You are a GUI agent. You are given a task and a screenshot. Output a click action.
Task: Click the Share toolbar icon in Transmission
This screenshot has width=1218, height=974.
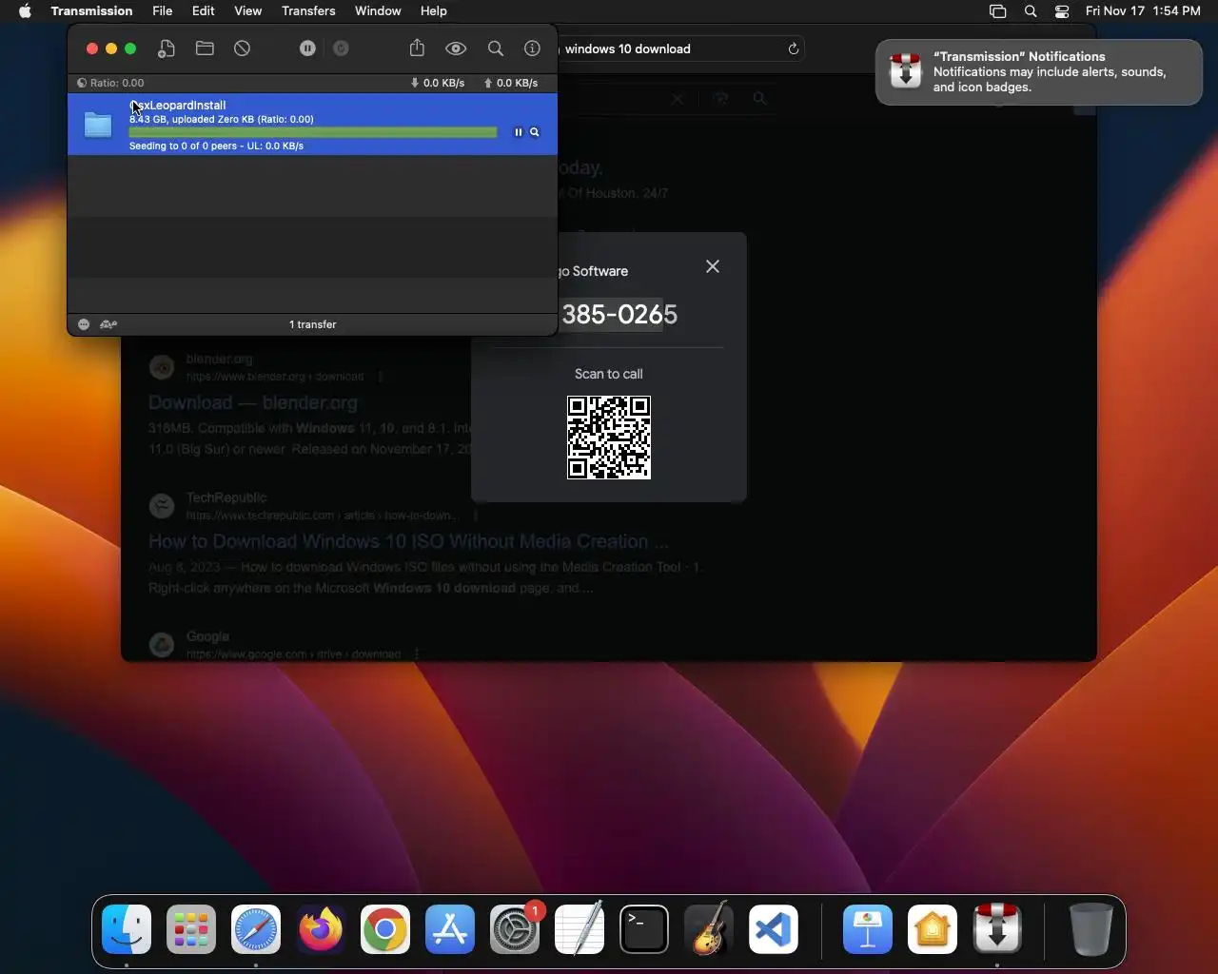(x=417, y=49)
